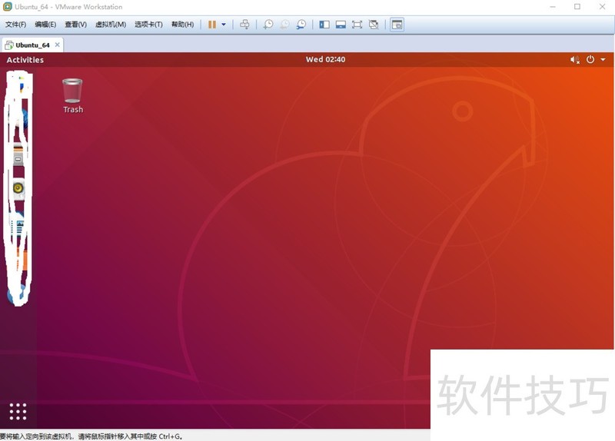
Task: Open the Ubuntu Activities overview
Action: 25,60
